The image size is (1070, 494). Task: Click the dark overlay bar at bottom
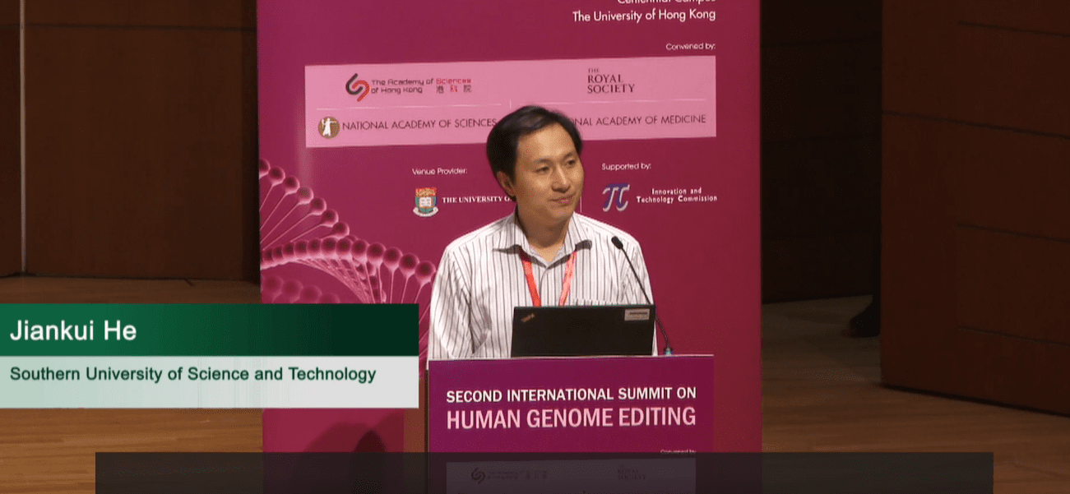point(544,473)
